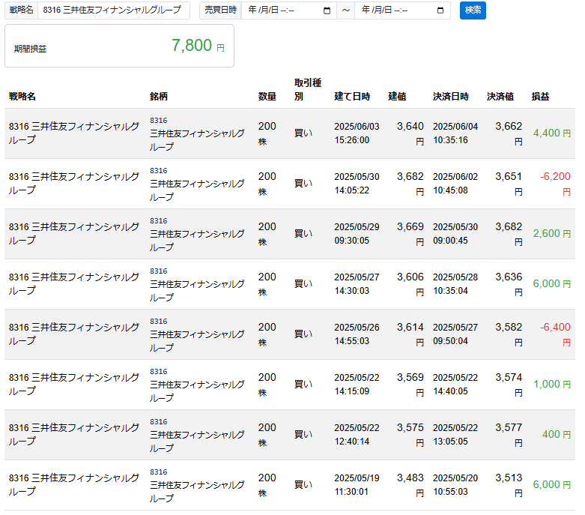The height and width of the screenshot is (515, 585).
Task: Focus the end date-time input
Action: (402, 10)
